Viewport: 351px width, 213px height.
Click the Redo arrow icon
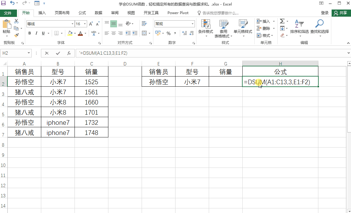tap(24, 3)
